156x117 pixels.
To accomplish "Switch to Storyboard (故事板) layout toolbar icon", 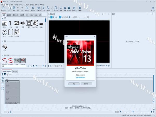I will 69,8.
